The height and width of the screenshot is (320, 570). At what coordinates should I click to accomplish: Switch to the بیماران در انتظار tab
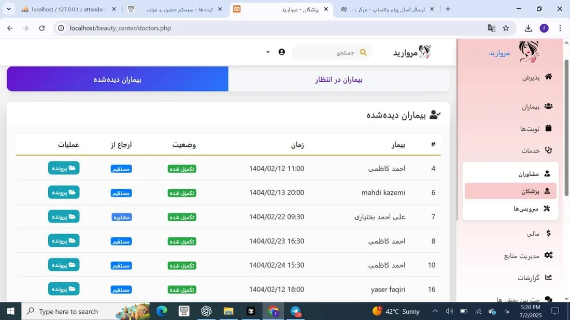pyautogui.click(x=339, y=79)
